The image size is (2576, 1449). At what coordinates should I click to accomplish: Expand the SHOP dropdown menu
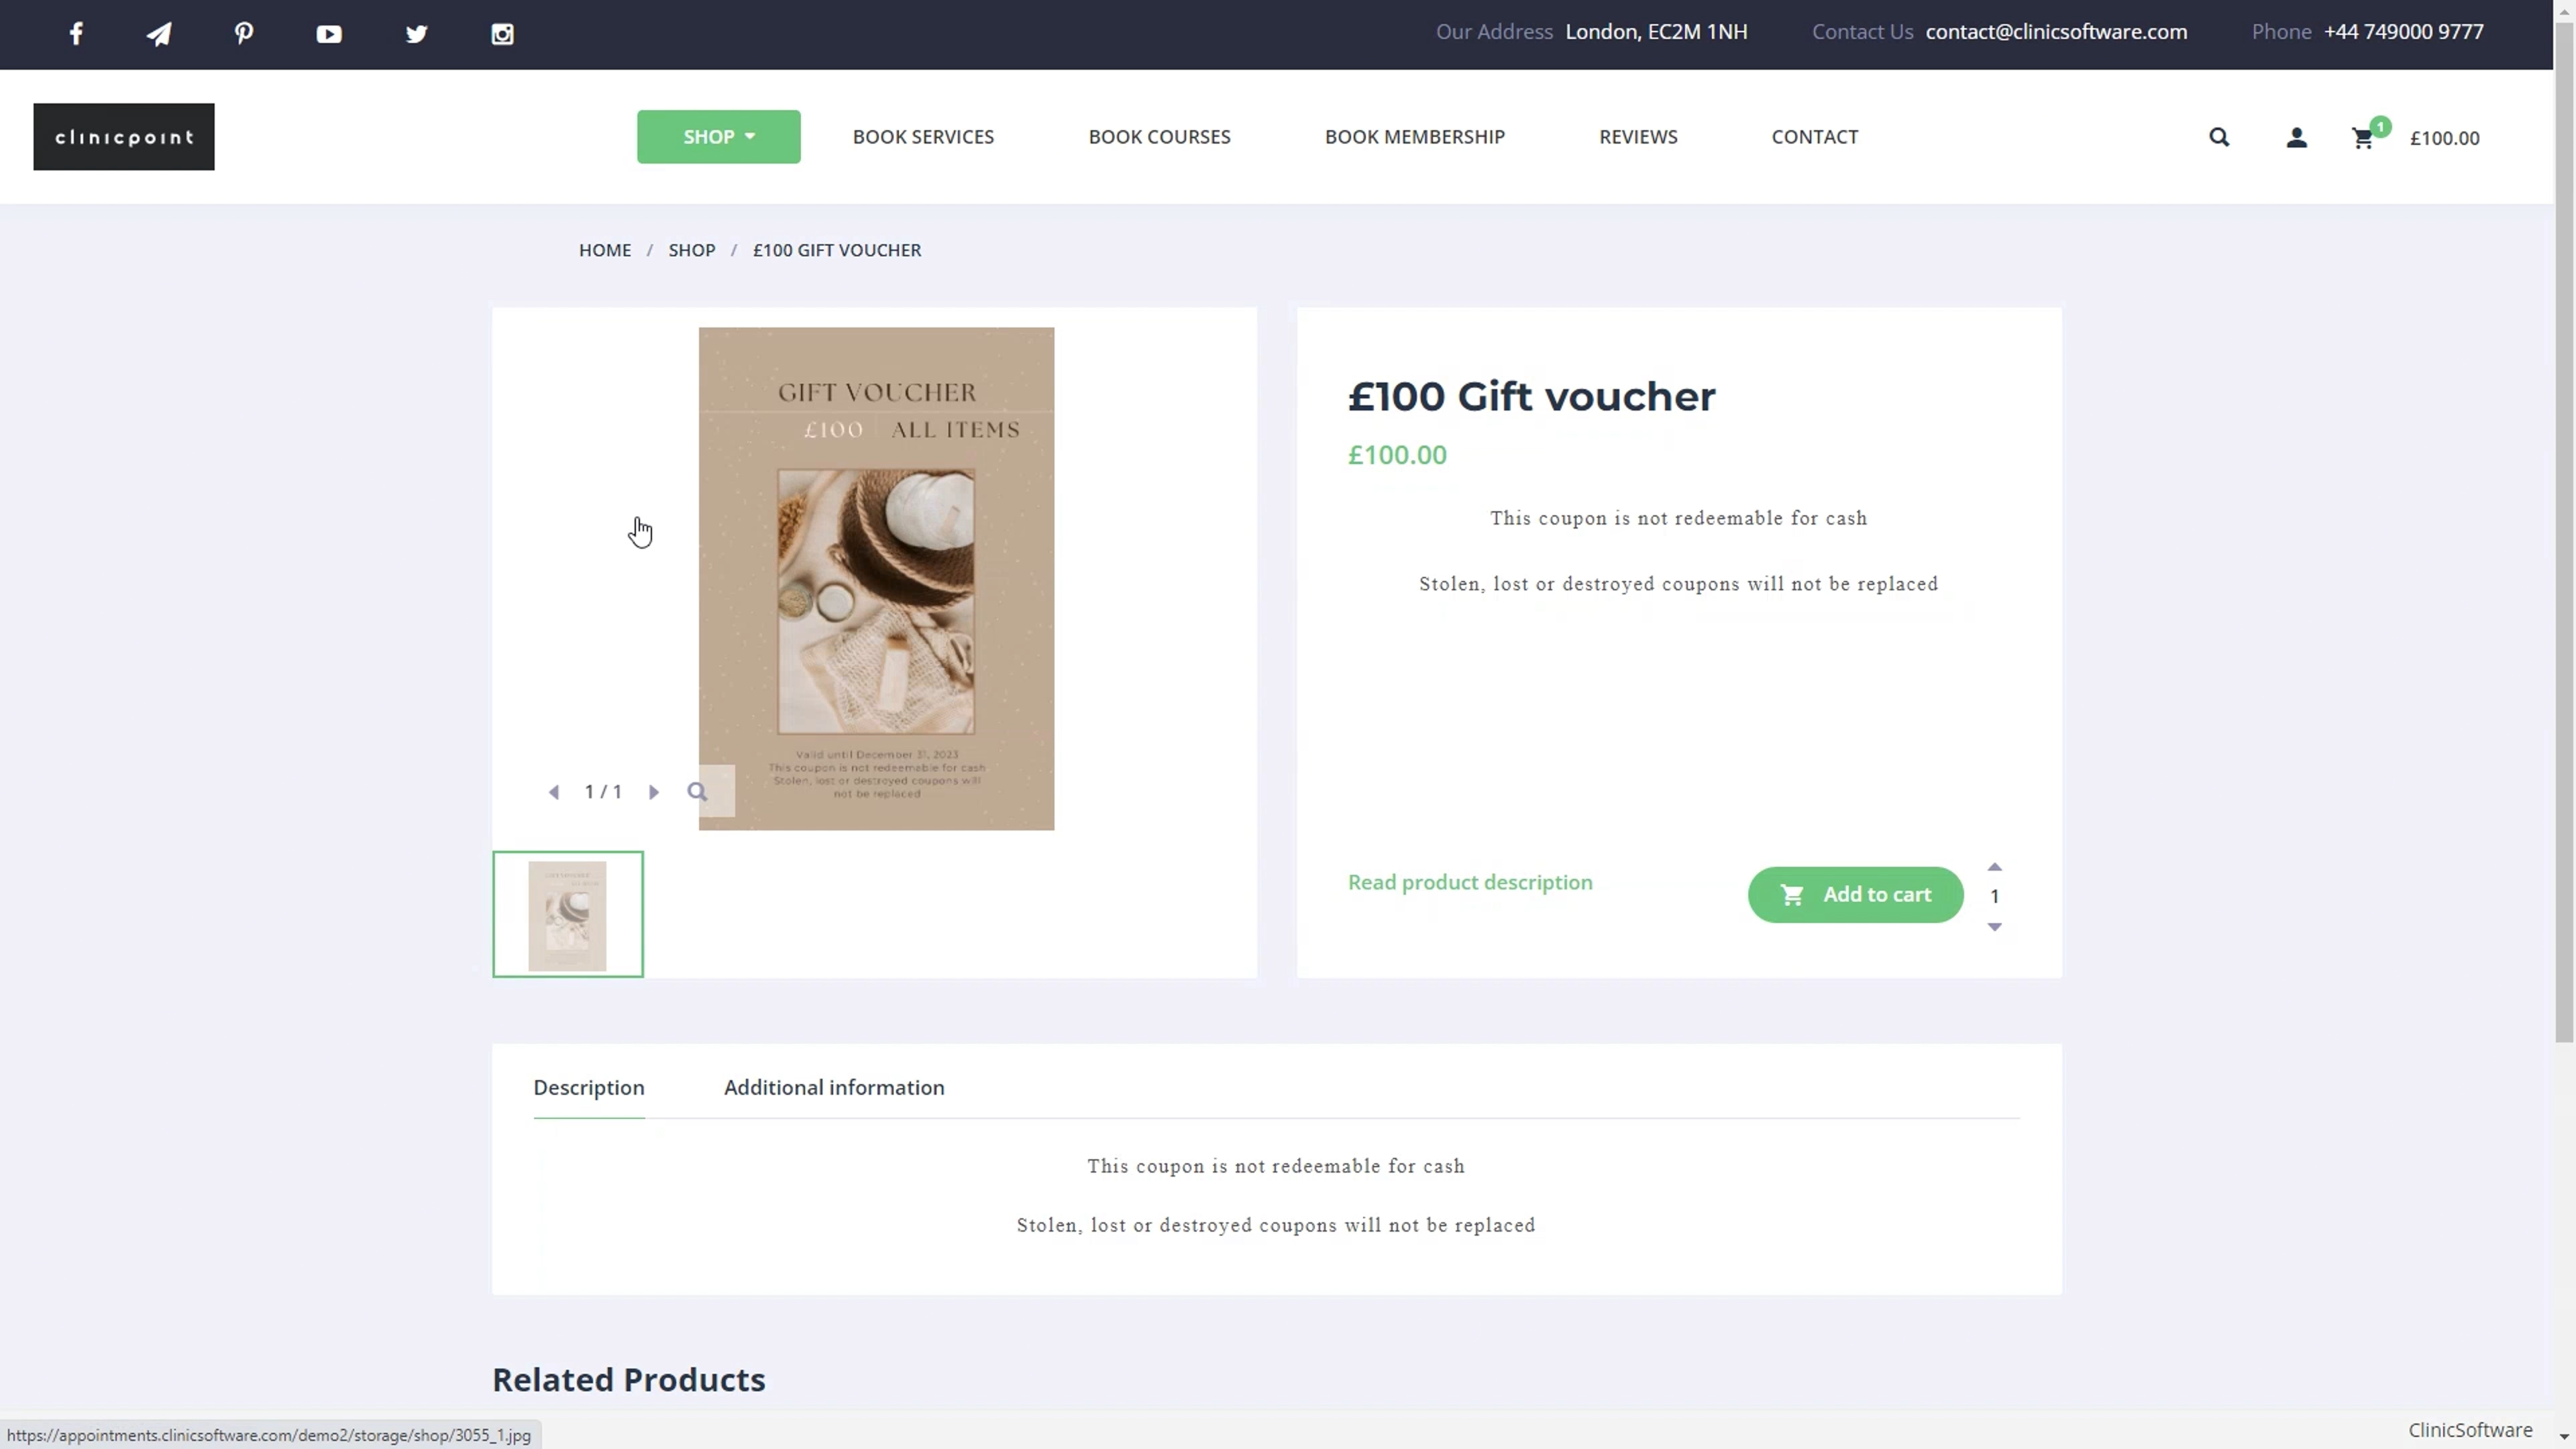point(718,137)
